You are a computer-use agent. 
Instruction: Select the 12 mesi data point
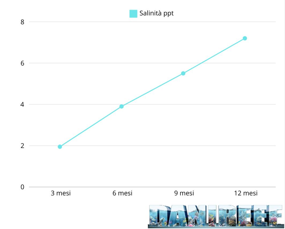click(245, 38)
